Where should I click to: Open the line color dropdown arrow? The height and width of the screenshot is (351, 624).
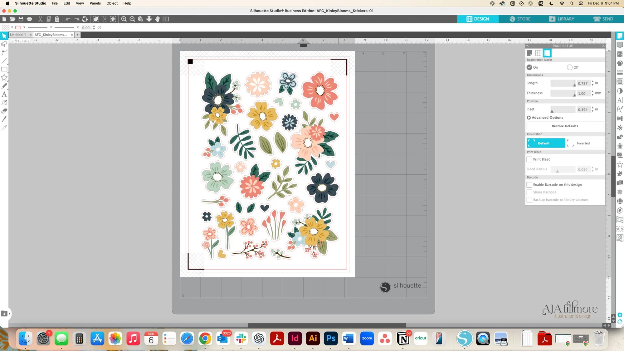point(24,27)
